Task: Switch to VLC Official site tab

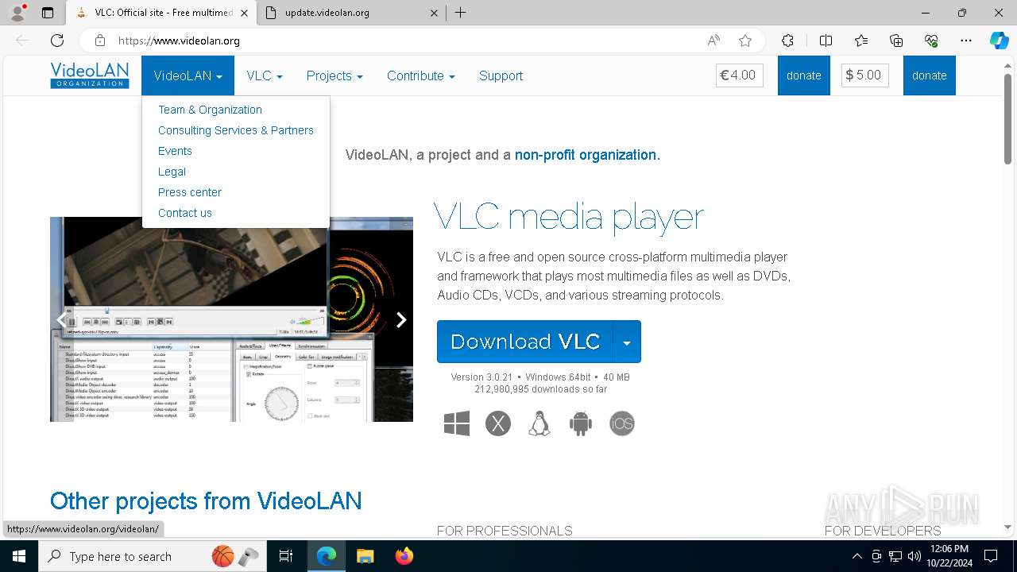Action: pos(161,13)
